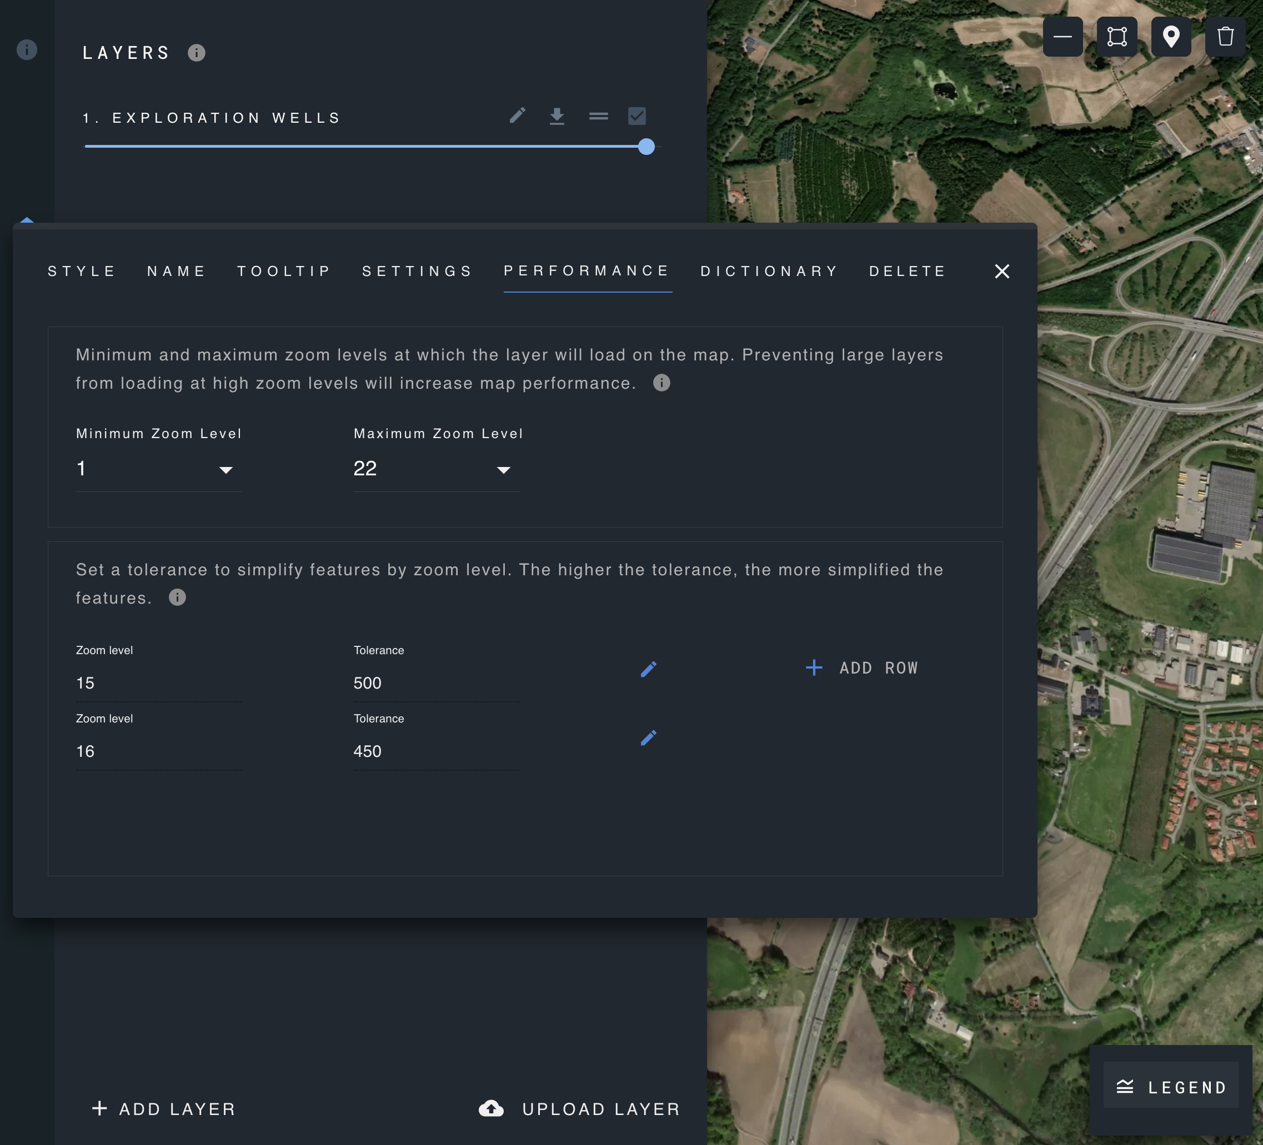Image resolution: width=1263 pixels, height=1145 pixels.
Task: Close the layer settings dialog
Action: point(1003,271)
